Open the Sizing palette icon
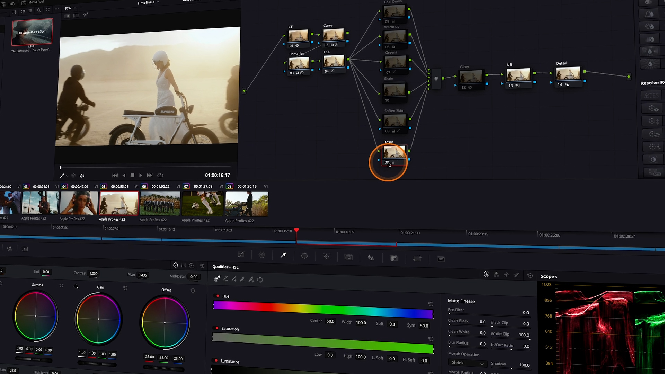This screenshot has width=665, height=374. 417,259
